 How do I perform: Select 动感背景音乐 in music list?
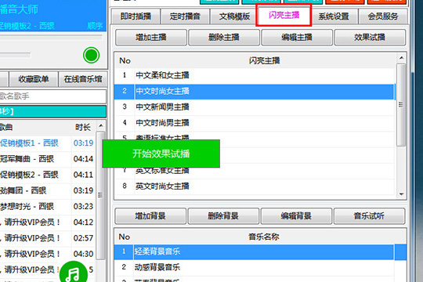[x=254, y=267]
